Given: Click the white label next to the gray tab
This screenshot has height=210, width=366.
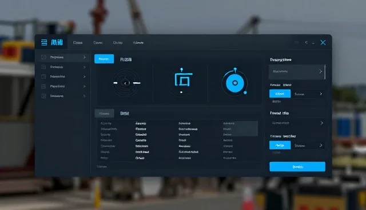Looking at the screenshot, I should [x=125, y=114].
